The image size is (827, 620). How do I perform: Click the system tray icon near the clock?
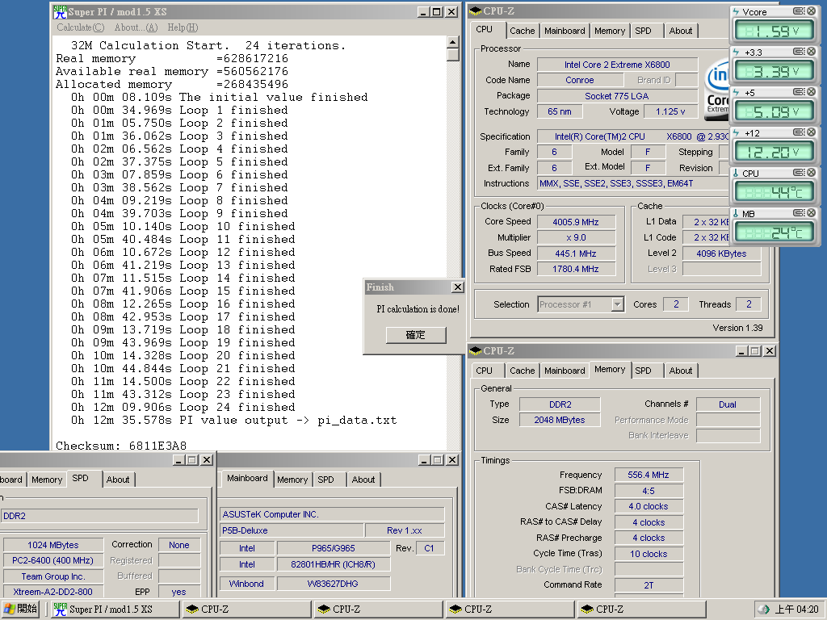click(x=762, y=609)
